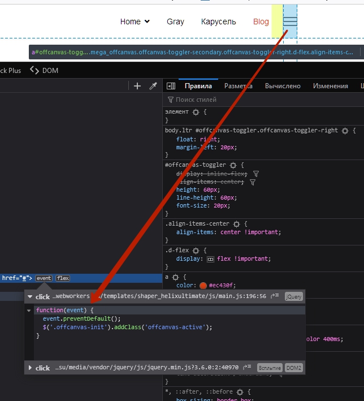Viewport: 364px width, 401px height.
Task: Open main.js listener in debugger via jump icon
Action: pyautogui.click(x=275, y=296)
